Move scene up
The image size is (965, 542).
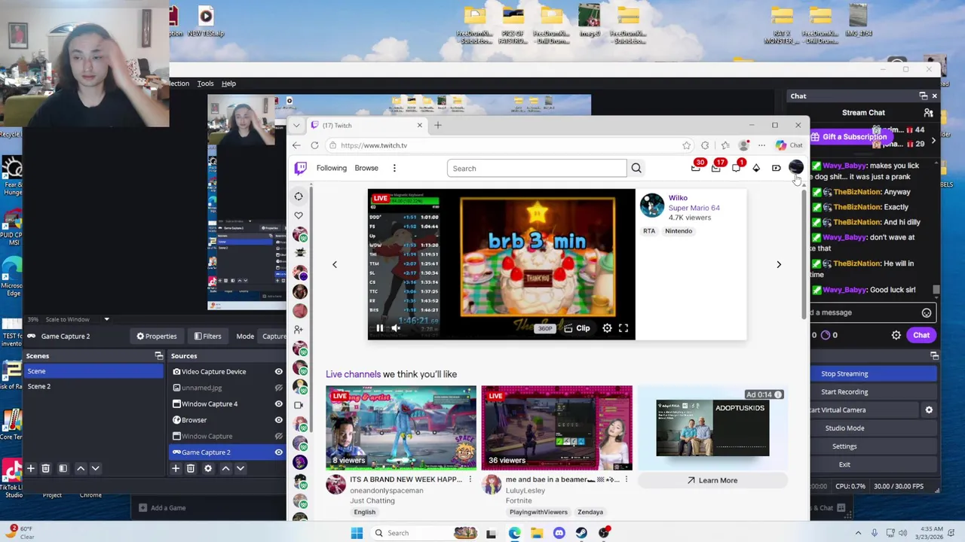click(81, 468)
